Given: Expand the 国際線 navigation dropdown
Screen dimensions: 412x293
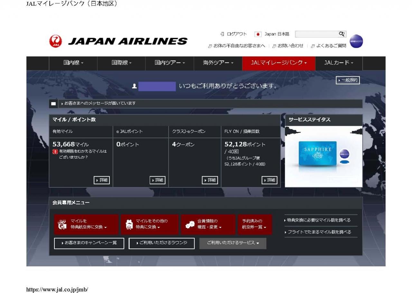Looking at the screenshot, I should tap(121, 63).
